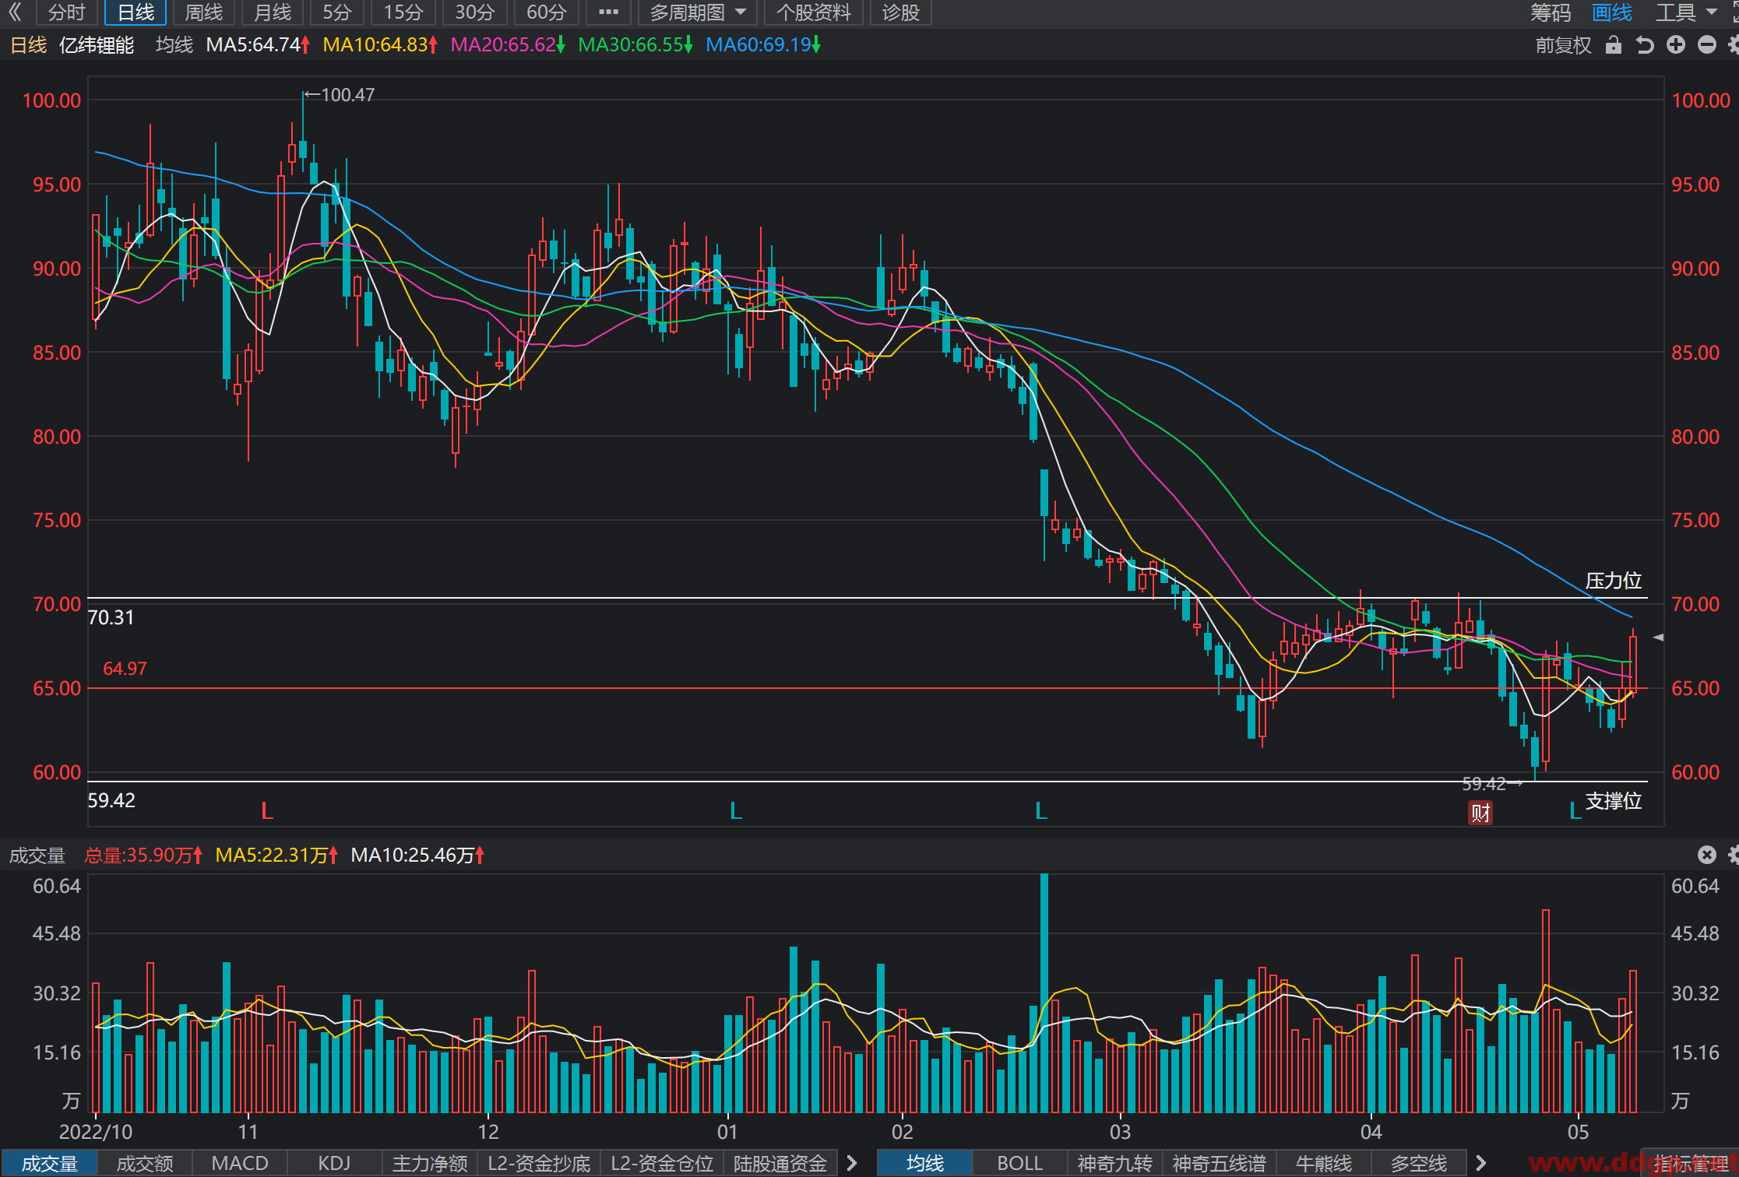
Task: Zoom out with the minus icon
Action: (1707, 45)
